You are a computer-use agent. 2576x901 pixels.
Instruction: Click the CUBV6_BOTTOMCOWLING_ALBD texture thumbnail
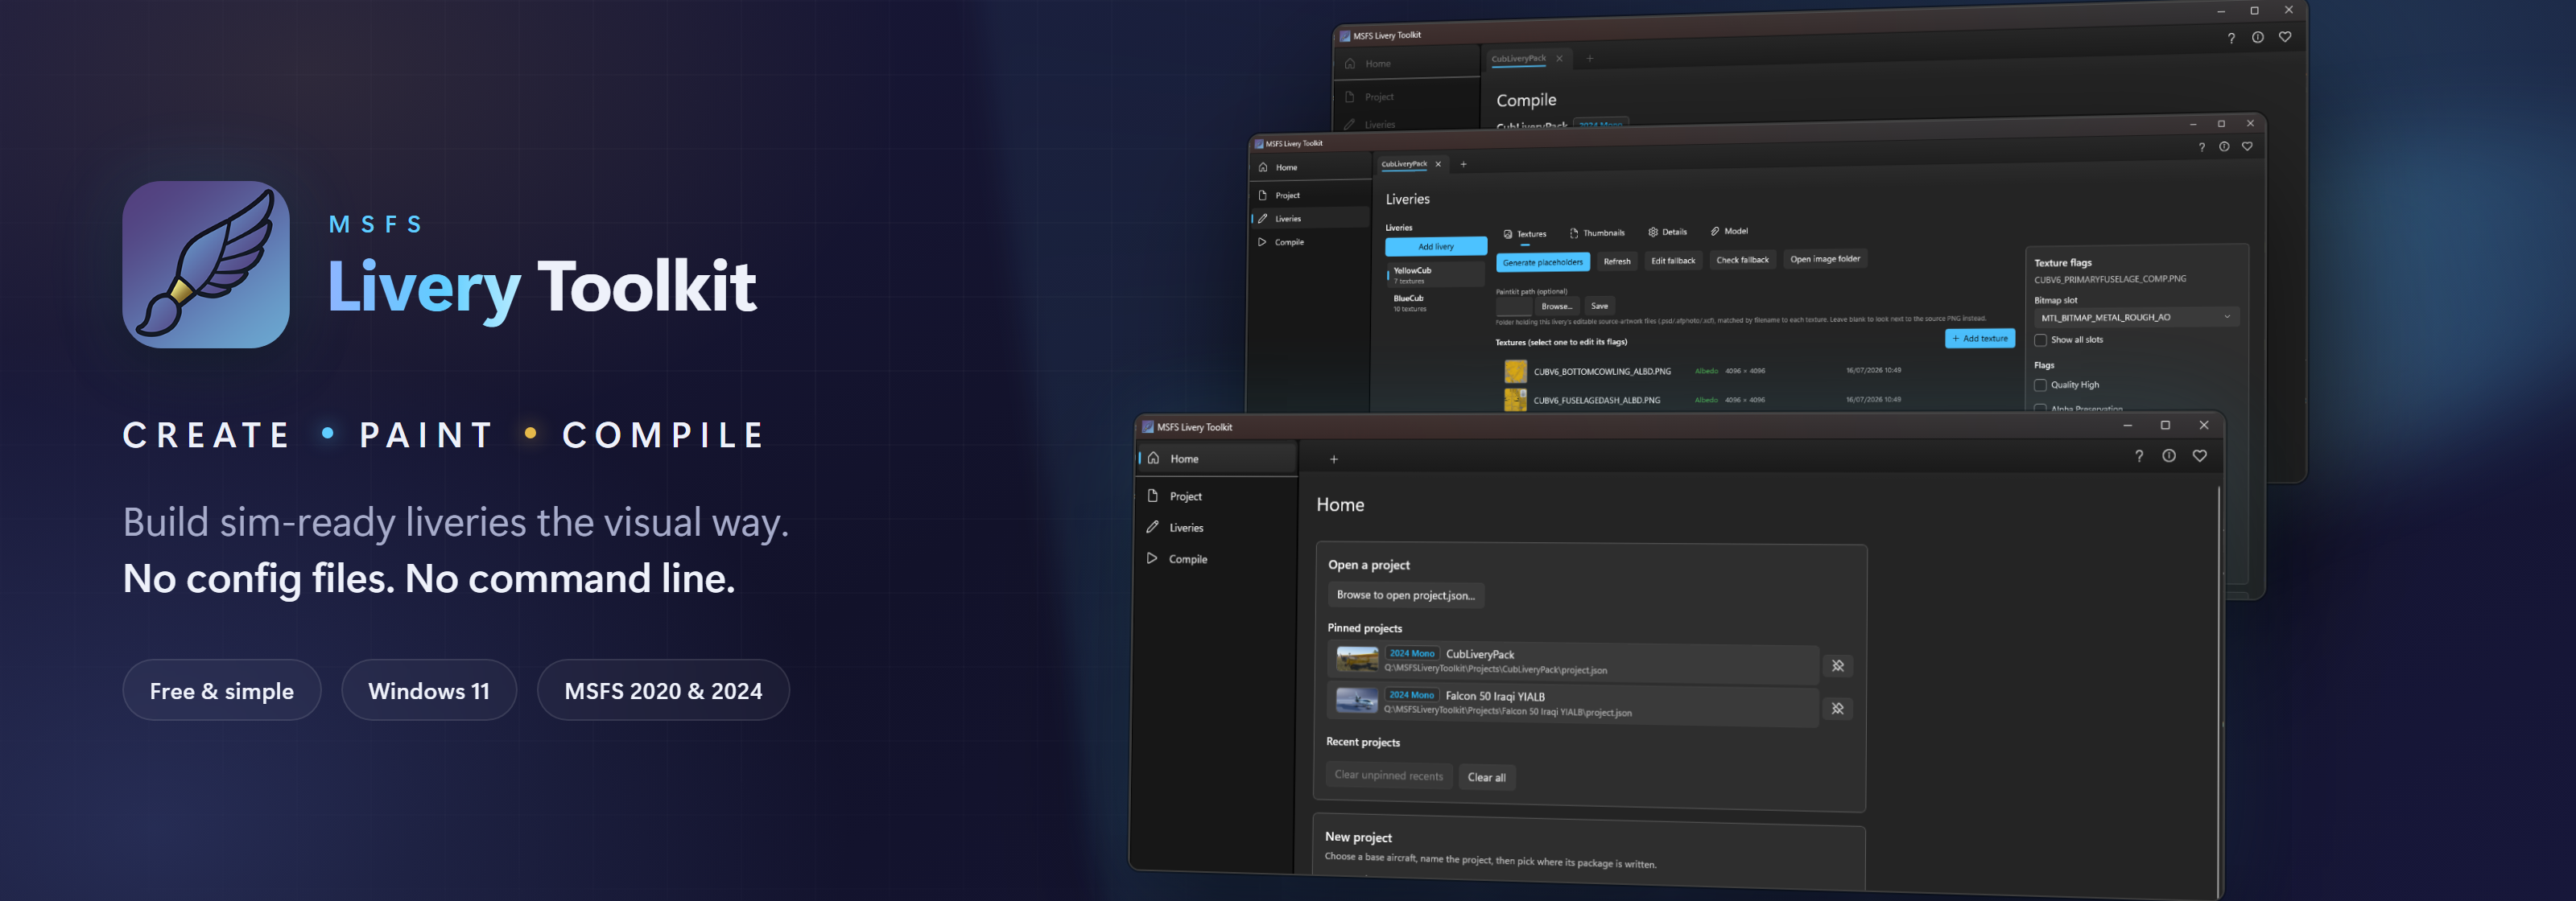(x=1516, y=372)
